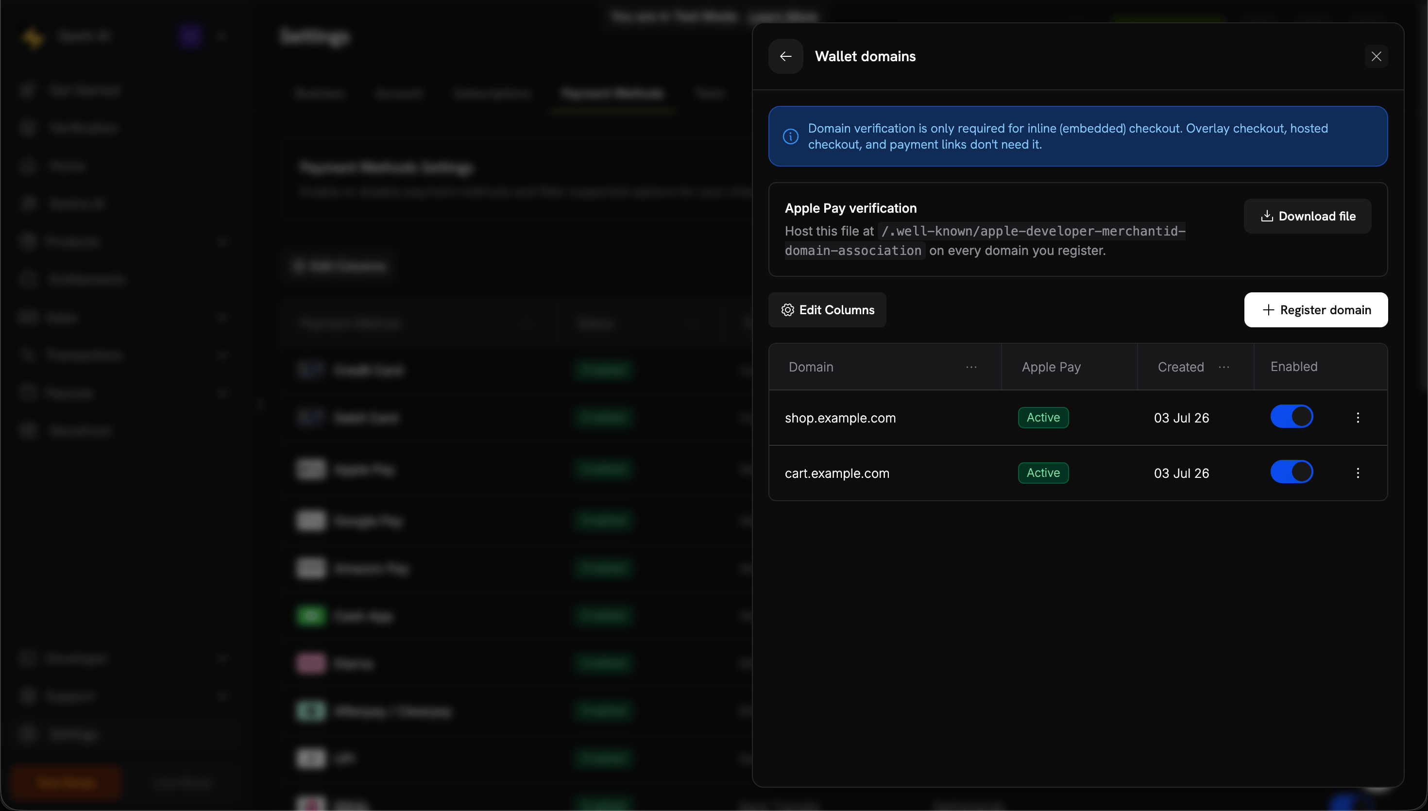
Task: Open Domain column options menu
Action: [x=971, y=367]
